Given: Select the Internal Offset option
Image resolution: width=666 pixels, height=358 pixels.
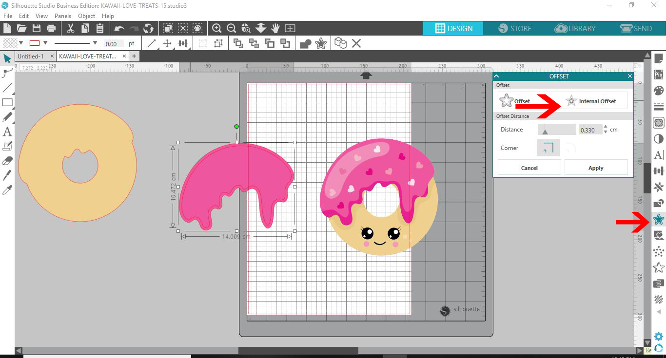Looking at the screenshot, I should coord(591,101).
